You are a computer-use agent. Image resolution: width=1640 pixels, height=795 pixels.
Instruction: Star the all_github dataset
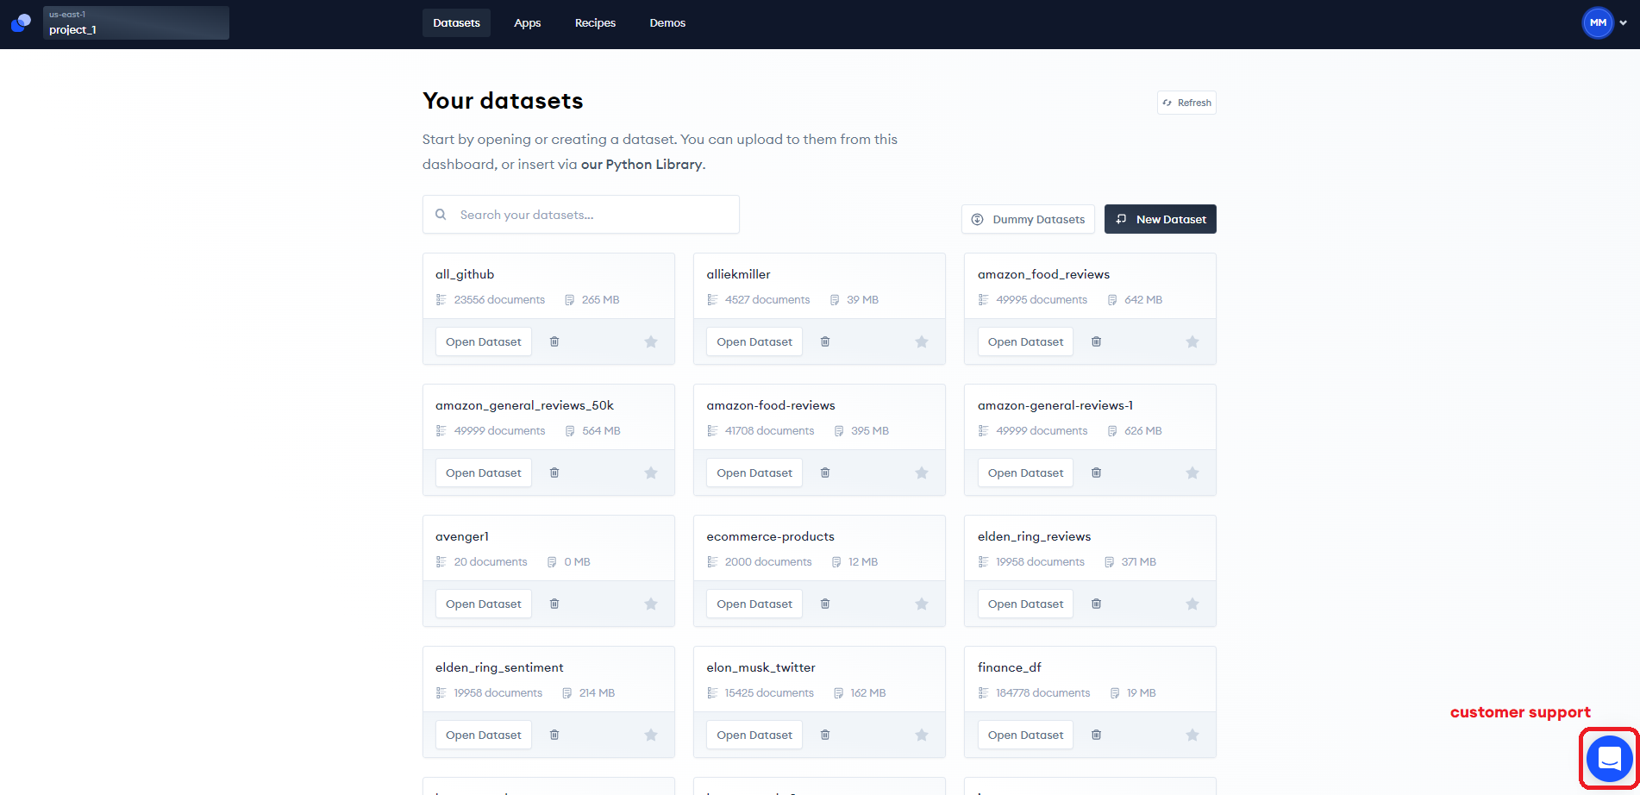[x=651, y=341]
